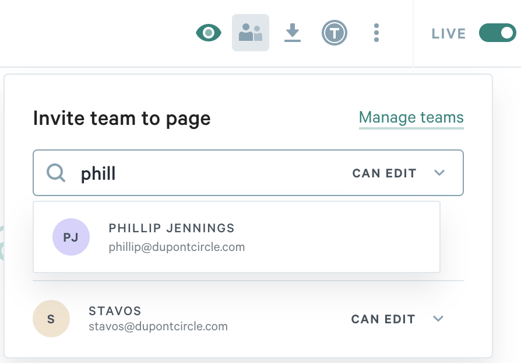Viewport: 521px width, 363px height.
Task: Expand the chevron next to Stavos permission
Action: click(x=438, y=319)
